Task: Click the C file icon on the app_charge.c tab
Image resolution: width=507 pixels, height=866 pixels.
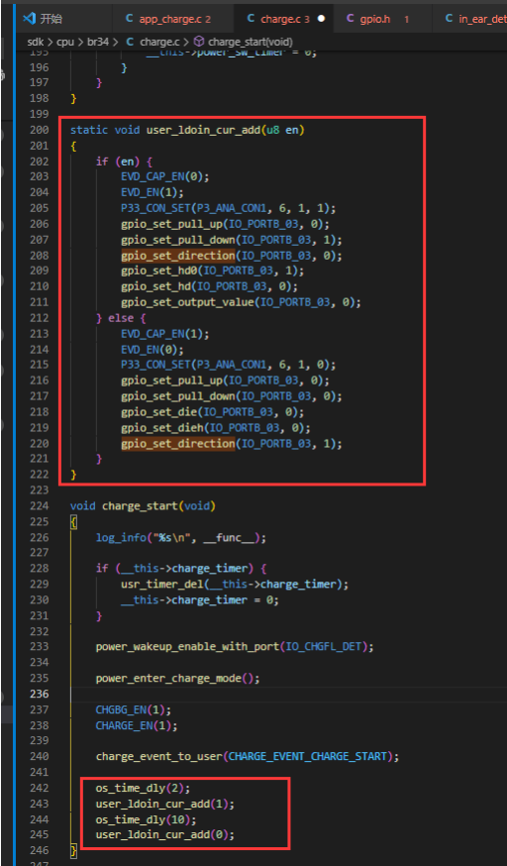Action: [x=129, y=19]
